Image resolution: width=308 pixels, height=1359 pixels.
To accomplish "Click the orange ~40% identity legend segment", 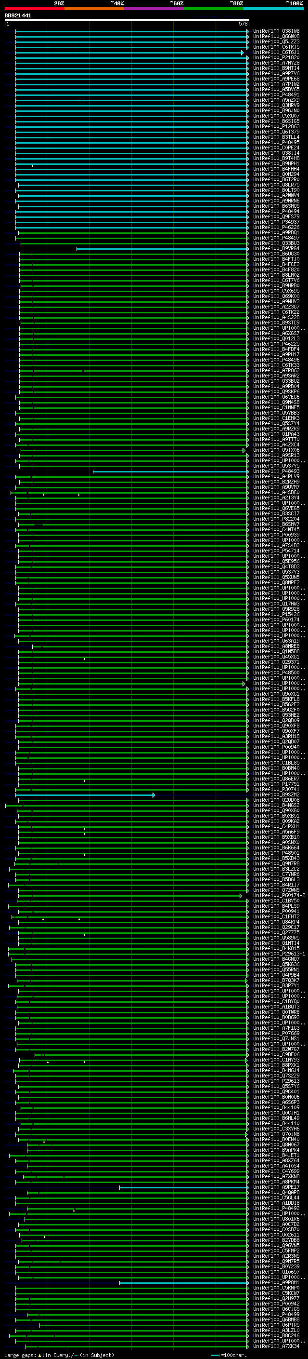I will [94, 9].
